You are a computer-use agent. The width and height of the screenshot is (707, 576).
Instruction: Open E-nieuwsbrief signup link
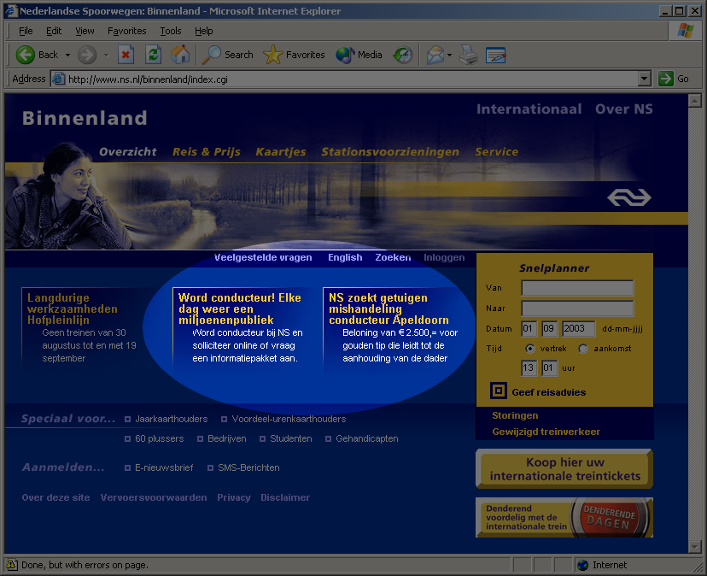click(164, 467)
